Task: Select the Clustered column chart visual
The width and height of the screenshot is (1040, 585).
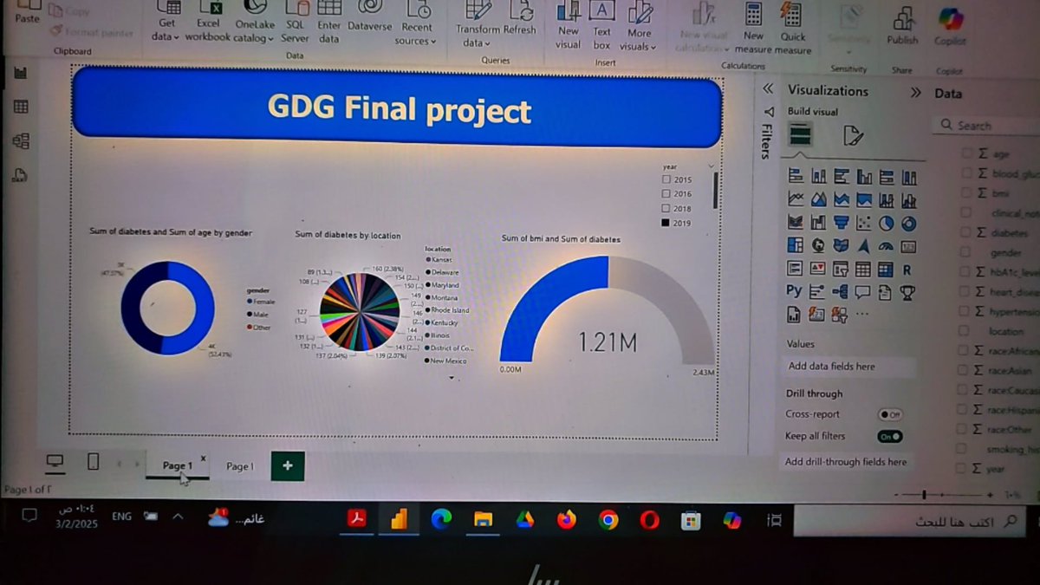Action: pyautogui.click(x=864, y=177)
